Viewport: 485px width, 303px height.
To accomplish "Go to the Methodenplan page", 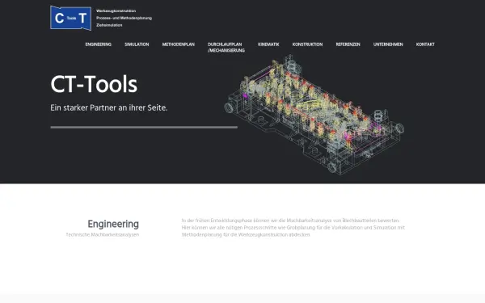I will (x=178, y=44).
